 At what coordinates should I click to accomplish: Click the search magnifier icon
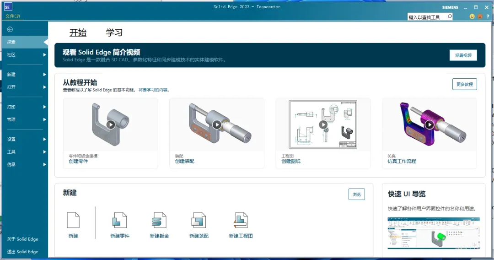[x=450, y=16]
